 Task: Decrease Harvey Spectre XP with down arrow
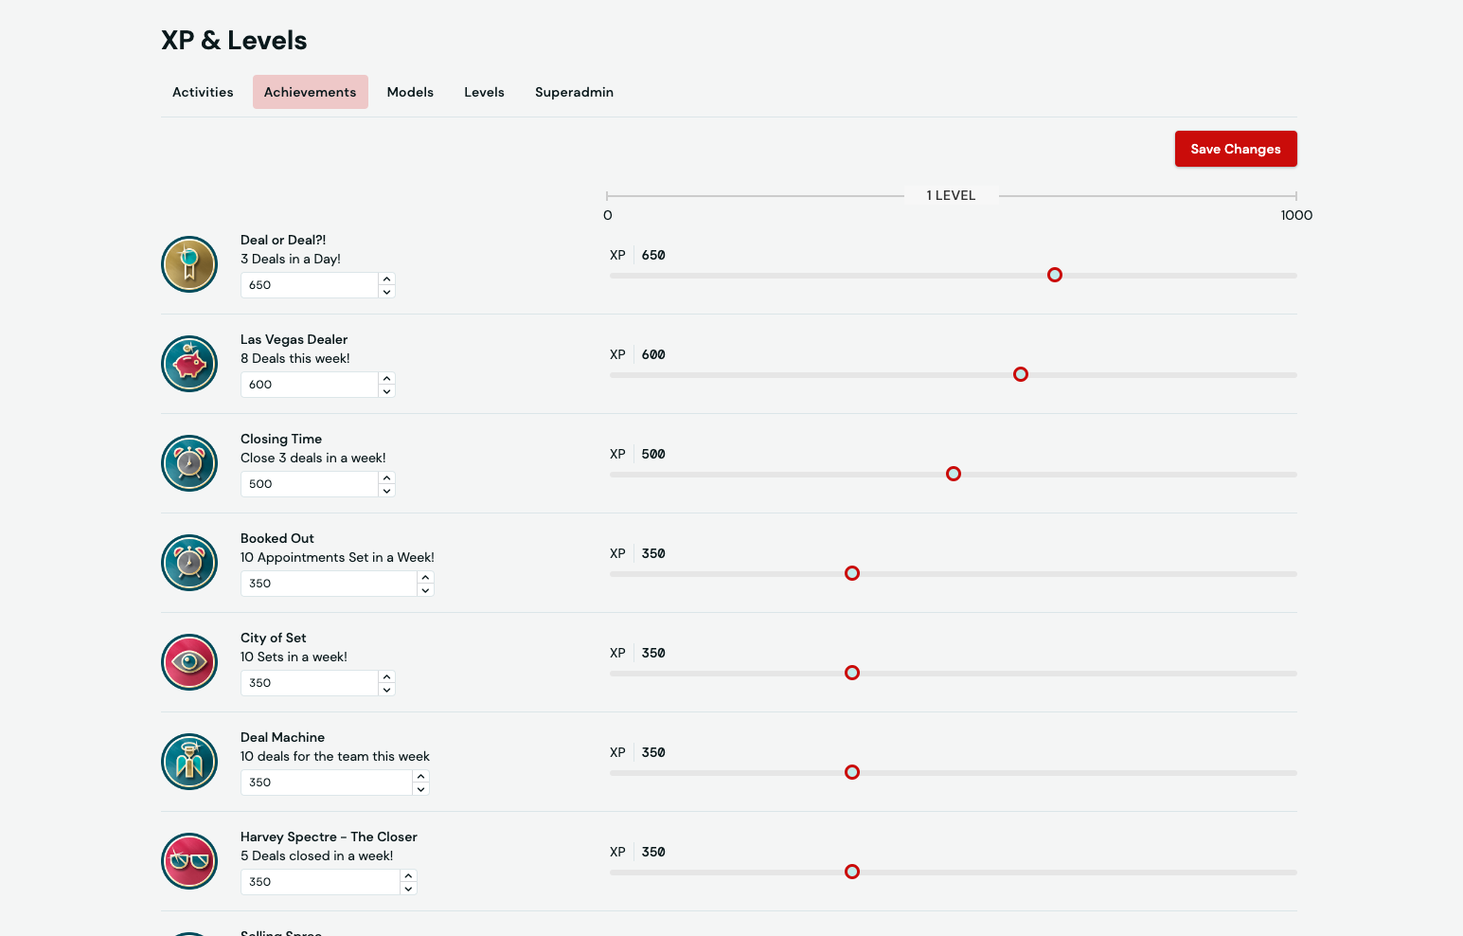tap(408, 889)
